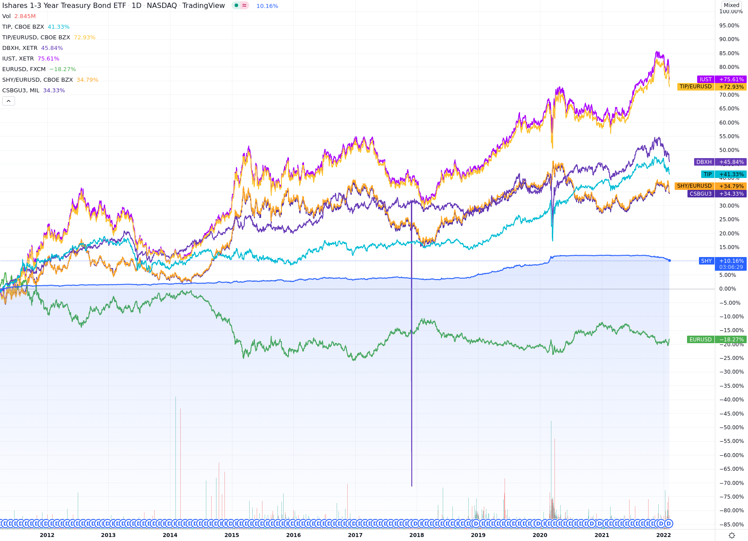
Task: Click the DBXH +45.84% price scale label
Action: point(720,162)
